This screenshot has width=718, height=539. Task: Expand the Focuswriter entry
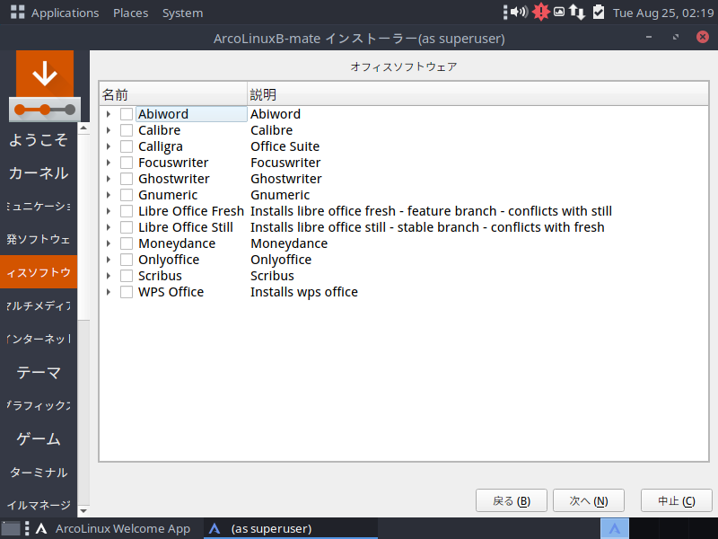109,163
